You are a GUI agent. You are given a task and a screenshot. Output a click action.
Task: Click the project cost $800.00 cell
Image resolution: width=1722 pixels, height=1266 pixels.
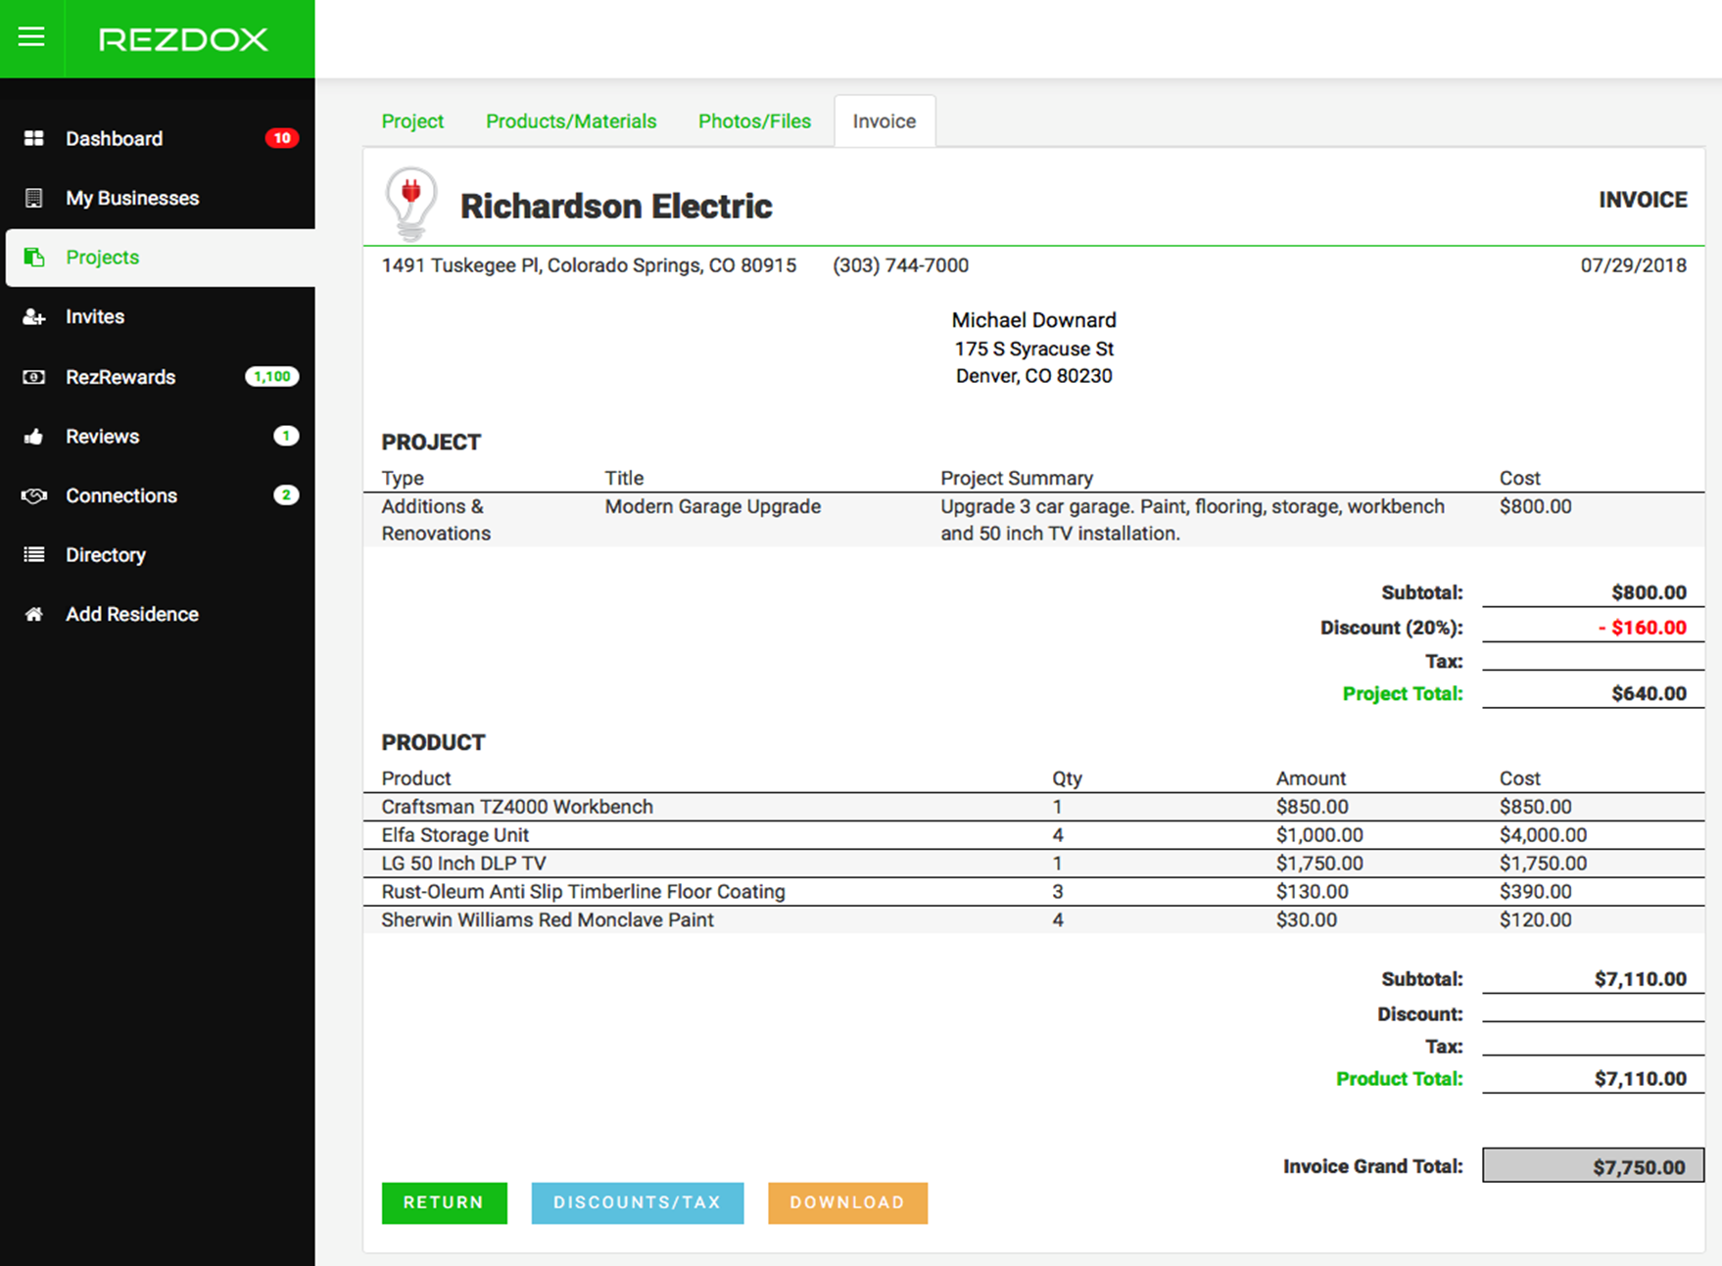click(x=1535, y=506)
